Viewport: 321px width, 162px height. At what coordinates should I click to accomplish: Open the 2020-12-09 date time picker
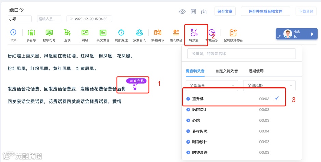tap(89, 19)
